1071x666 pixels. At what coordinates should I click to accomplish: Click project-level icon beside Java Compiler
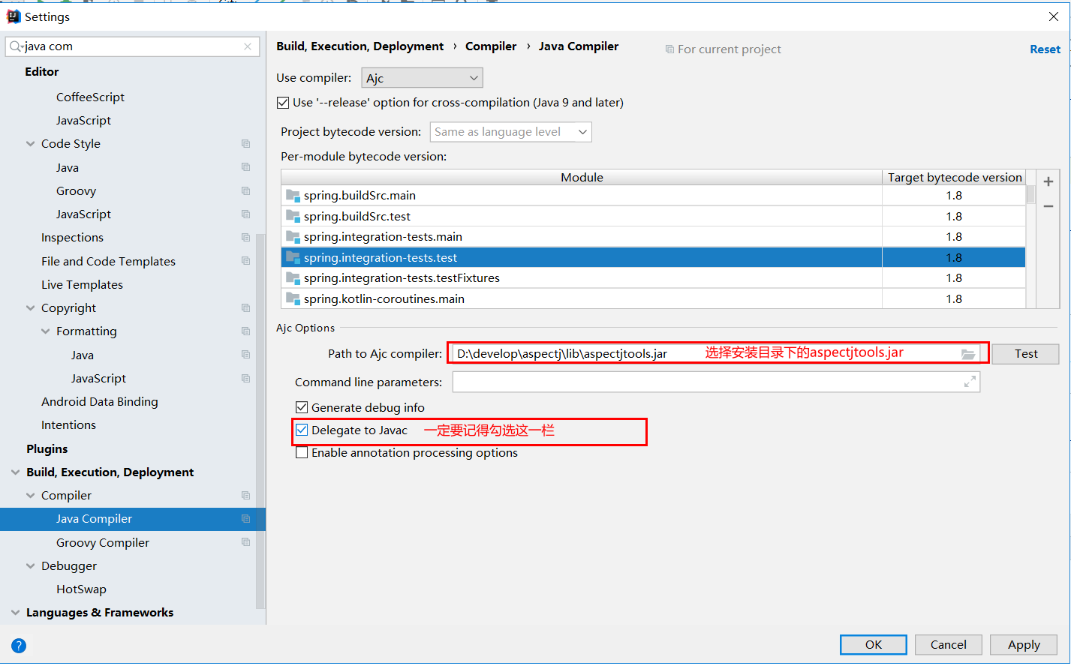(x=245, y=518)
